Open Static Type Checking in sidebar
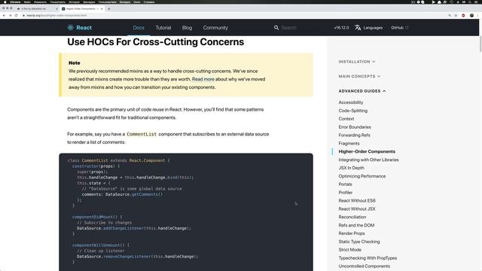The width and height of the screenshot is (482, 271). (x=359, y=242)
